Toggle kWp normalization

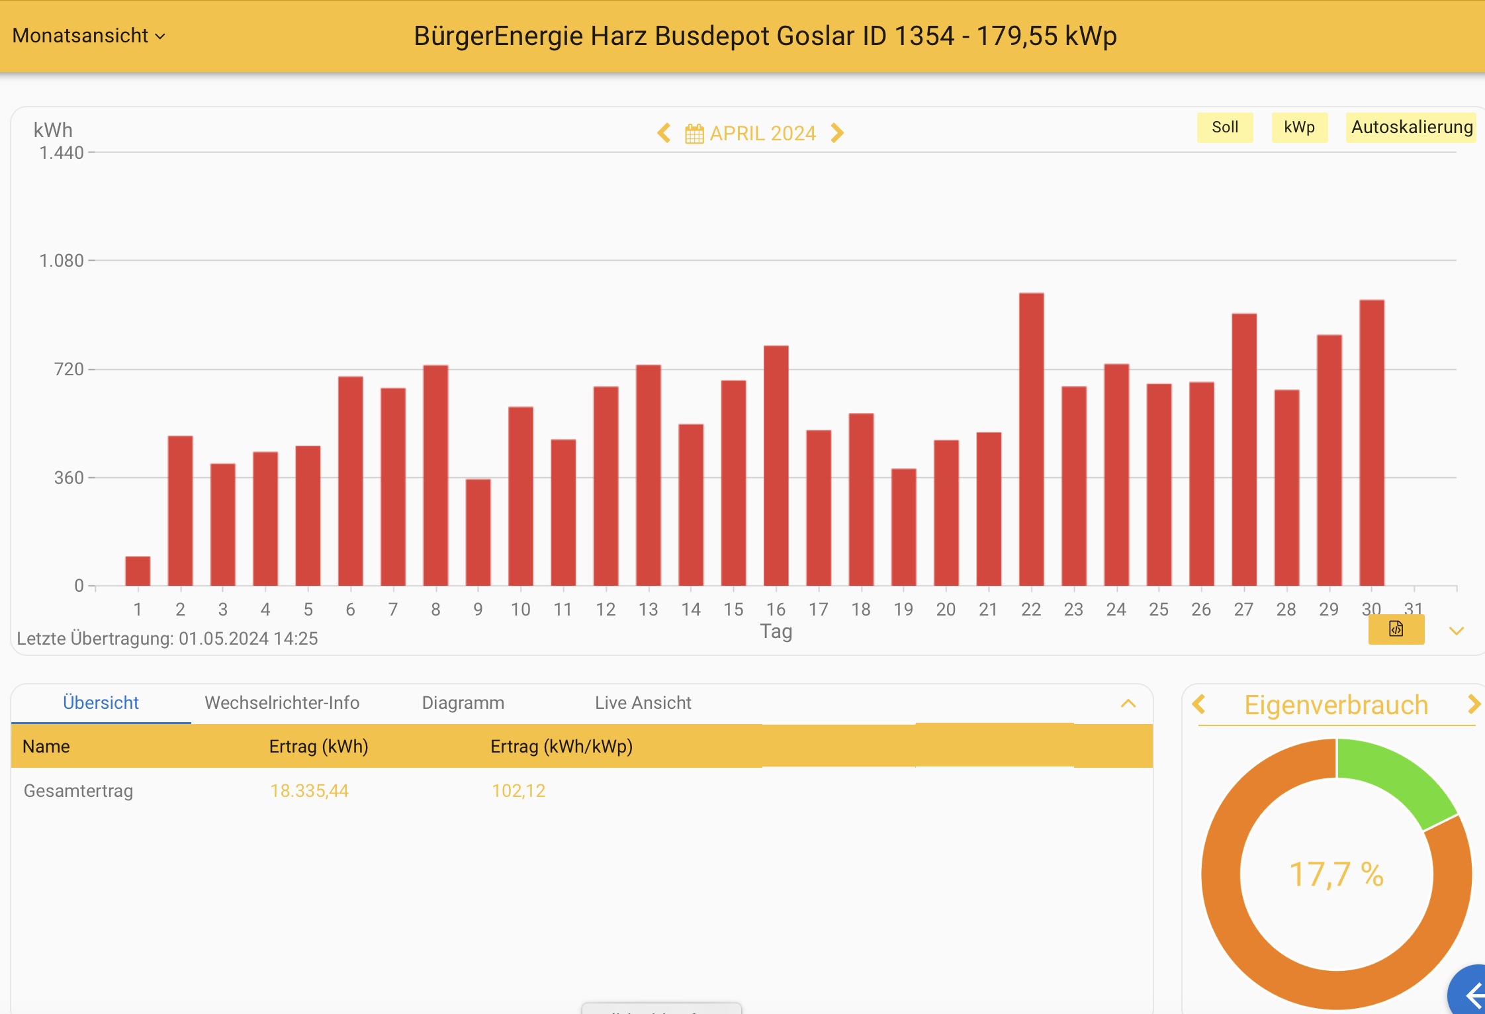(1299, 127)
